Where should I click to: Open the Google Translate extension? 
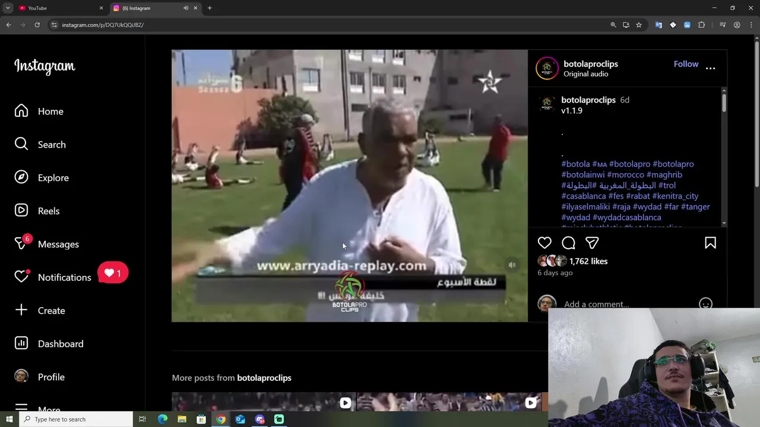(658, 25)
